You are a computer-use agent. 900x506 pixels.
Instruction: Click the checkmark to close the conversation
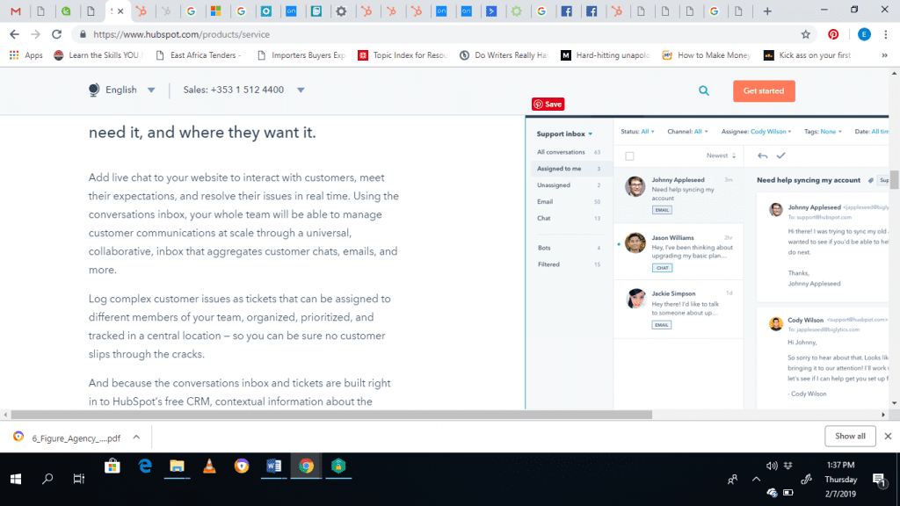[780, 155]
